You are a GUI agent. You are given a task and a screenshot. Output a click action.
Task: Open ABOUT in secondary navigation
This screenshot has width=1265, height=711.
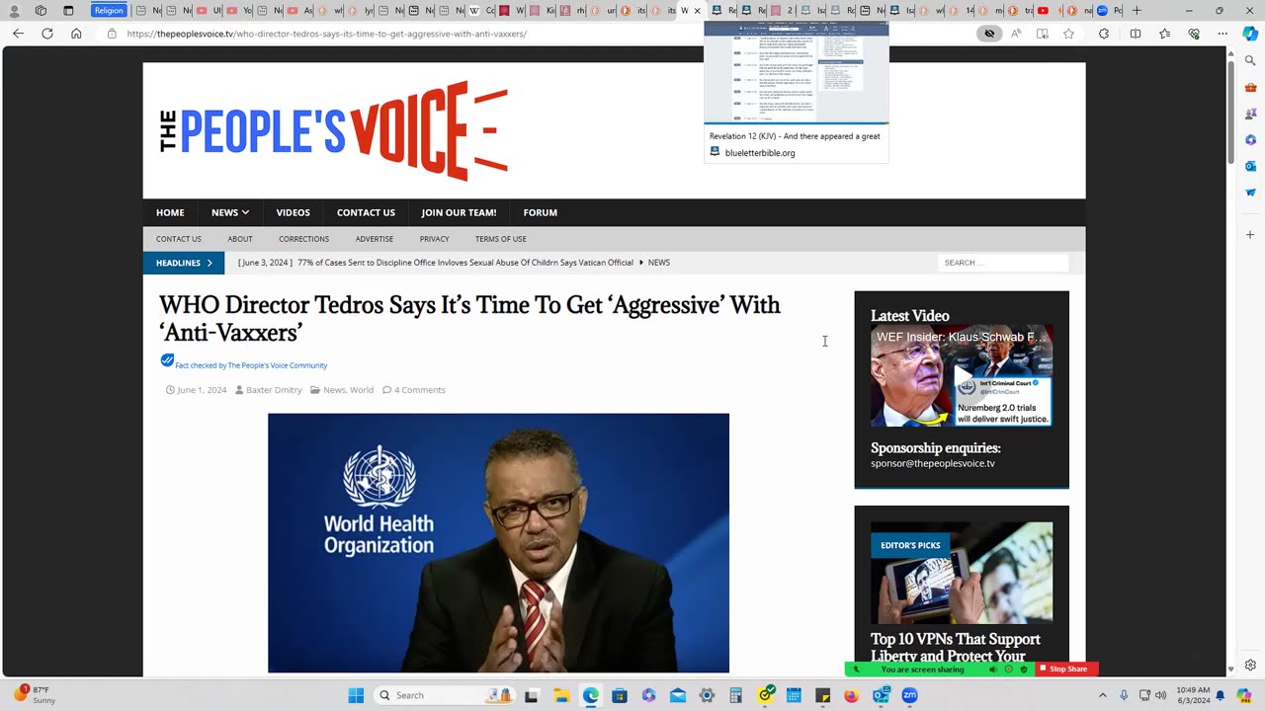click(240, 239)
